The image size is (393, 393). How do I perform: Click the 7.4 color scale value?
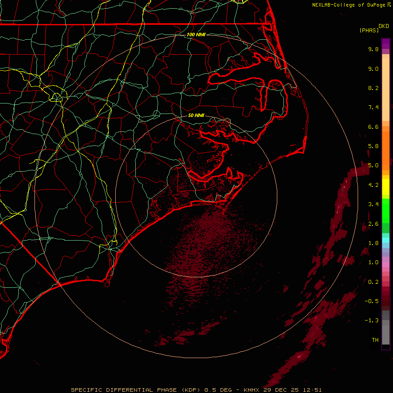click(373, 107)
